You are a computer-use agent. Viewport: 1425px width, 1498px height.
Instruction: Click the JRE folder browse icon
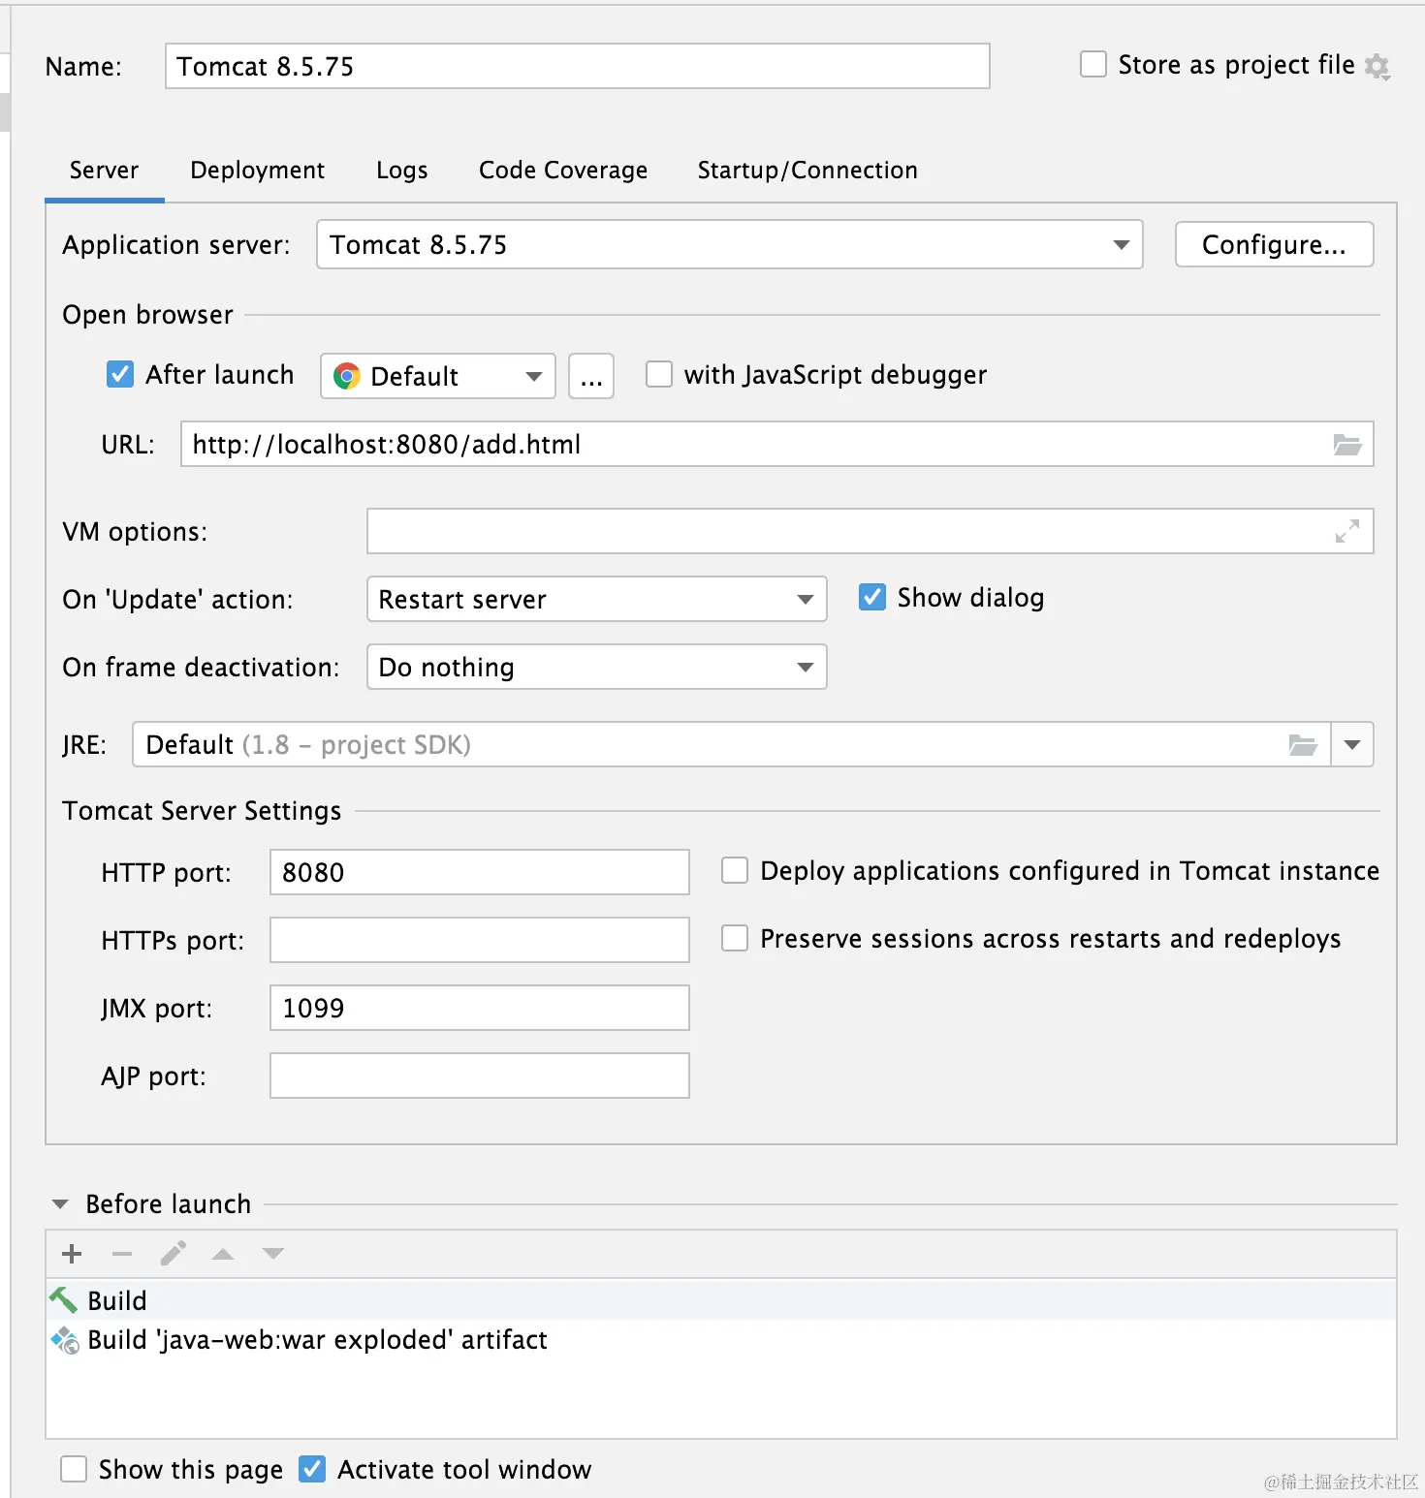(1303, 745)
